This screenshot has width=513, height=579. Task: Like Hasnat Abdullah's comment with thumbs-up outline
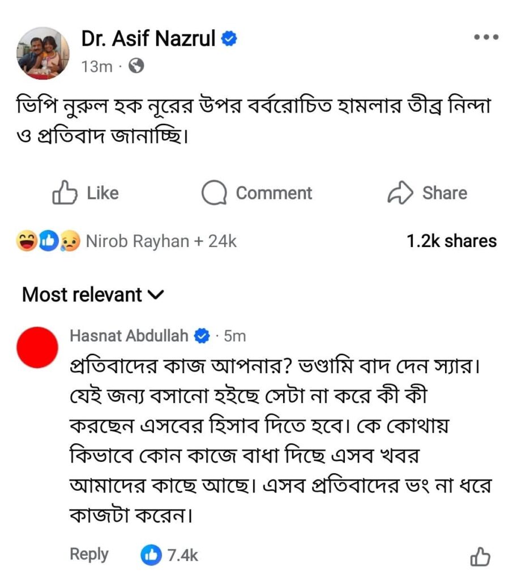(x=480, y=556)
